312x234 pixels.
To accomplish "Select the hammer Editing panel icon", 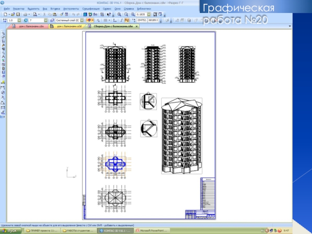I will tap(3, 45).
